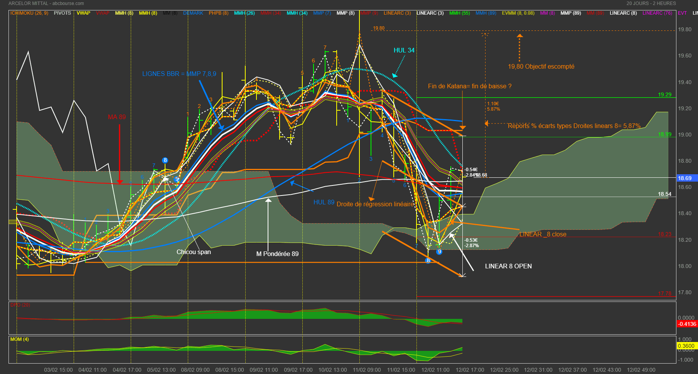The image size is (698, 374).
Task: Open the DPO (20) indicator panel label
Action: coord(20,305)
